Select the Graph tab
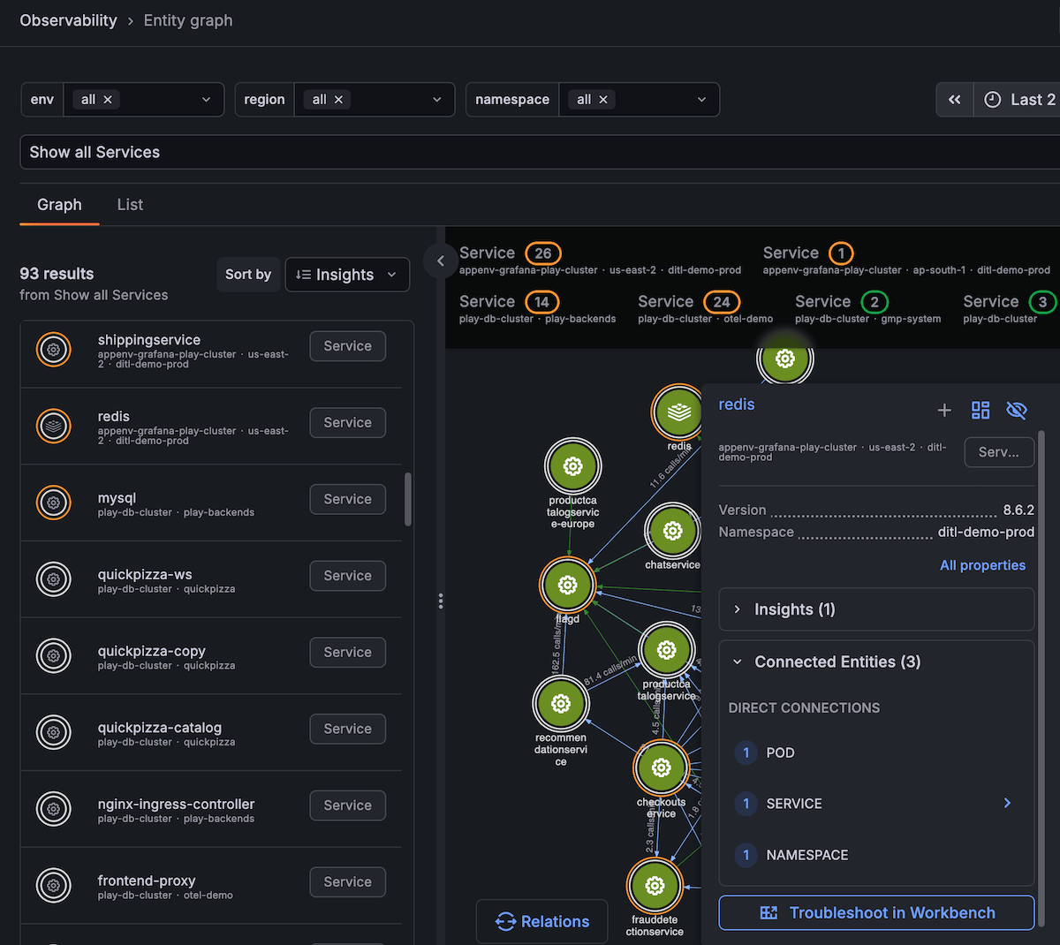1060x945 pixels. tap(58, 204)
